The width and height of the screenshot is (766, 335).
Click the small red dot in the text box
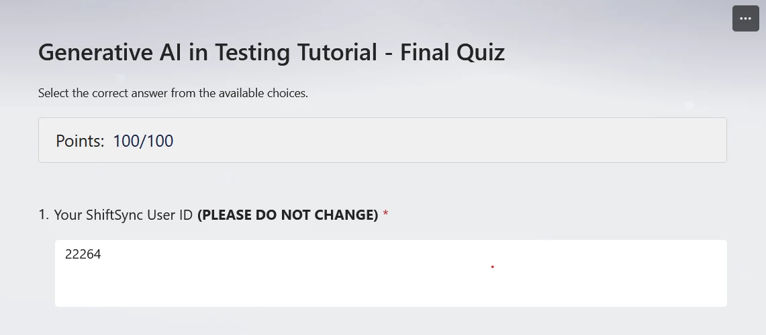point(493,267)
